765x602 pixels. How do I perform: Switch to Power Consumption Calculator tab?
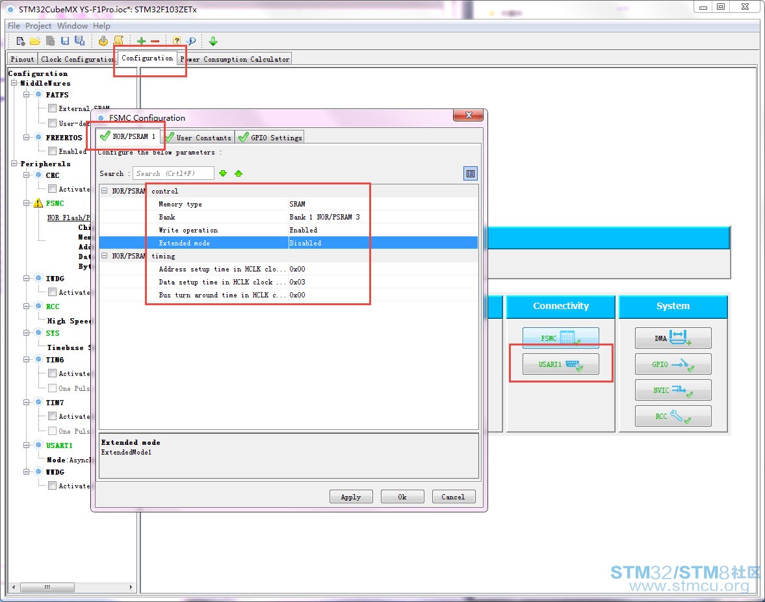pos(235,59)
